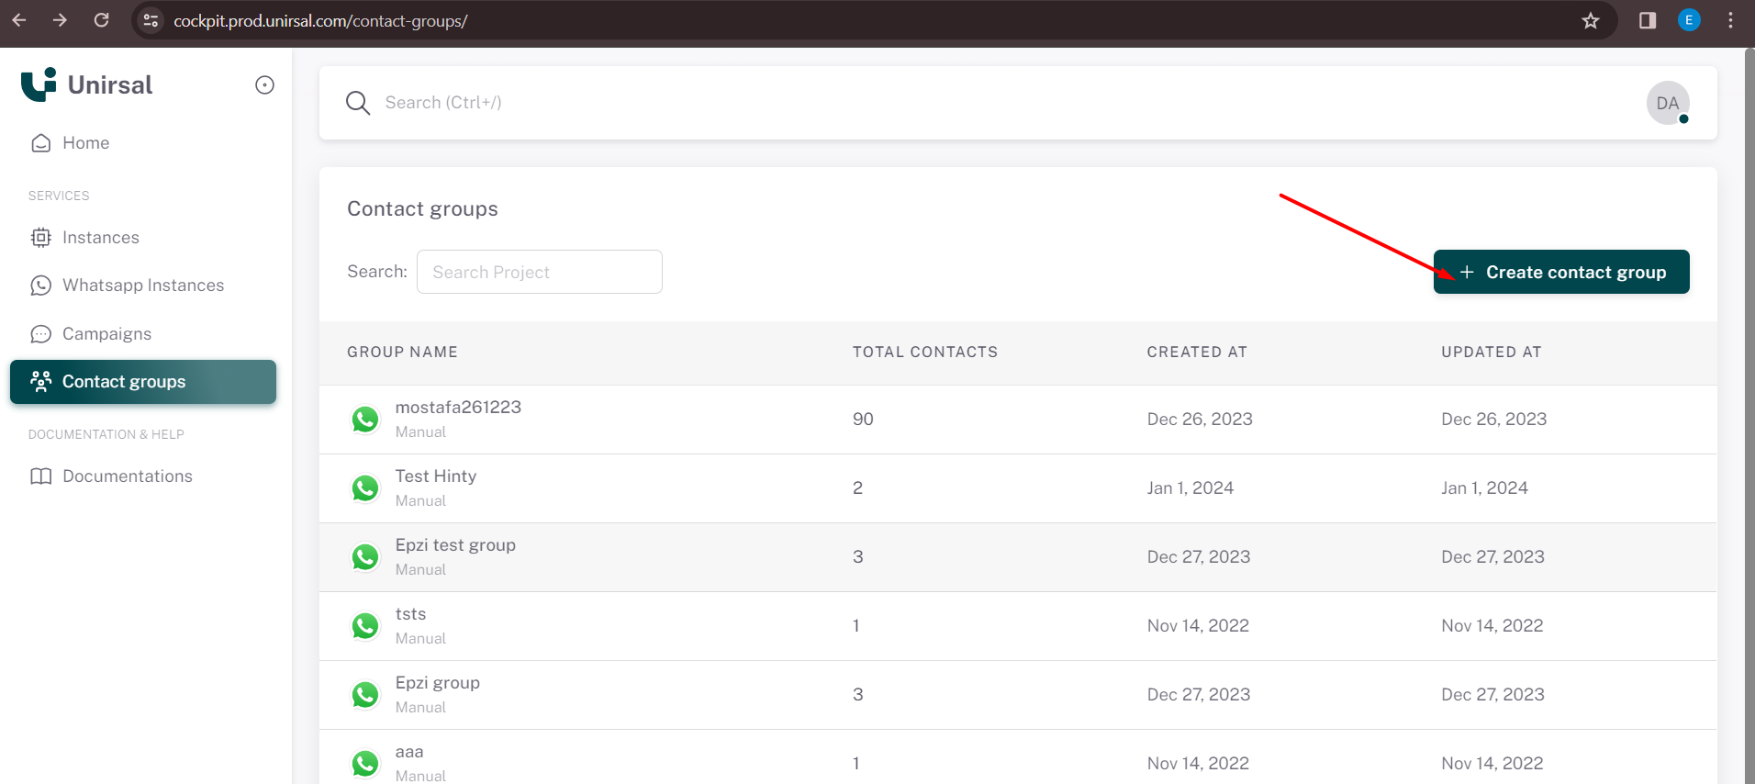Click the magnifier icon in top search bar
Screen dimensions: 1755x784
tap(358, 103)
